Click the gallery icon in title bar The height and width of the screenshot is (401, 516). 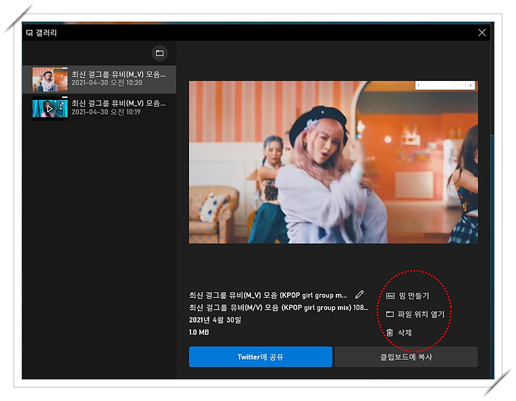[29, 32]
